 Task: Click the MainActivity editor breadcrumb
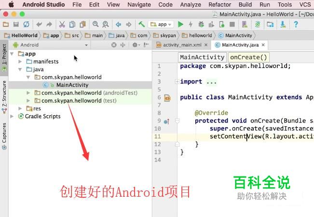(x=202, y=57)
